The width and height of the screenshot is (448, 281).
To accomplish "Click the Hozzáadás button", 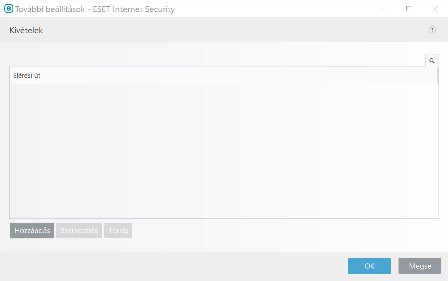I will tap(32, 231).
